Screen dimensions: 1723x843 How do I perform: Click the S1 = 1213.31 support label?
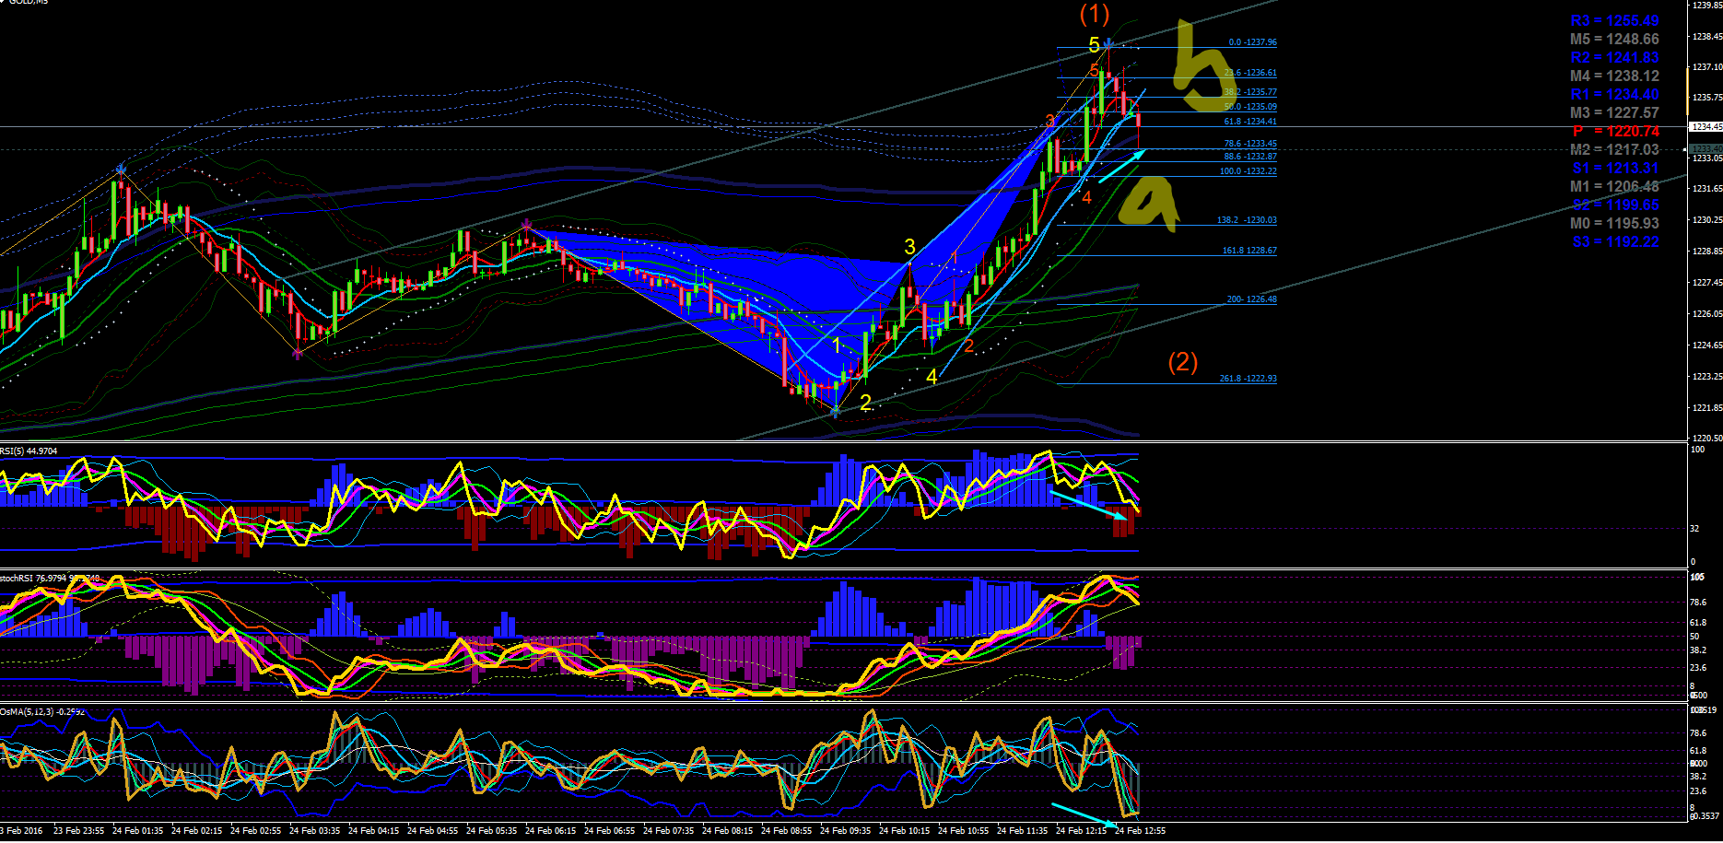[x=1615, y=168]
